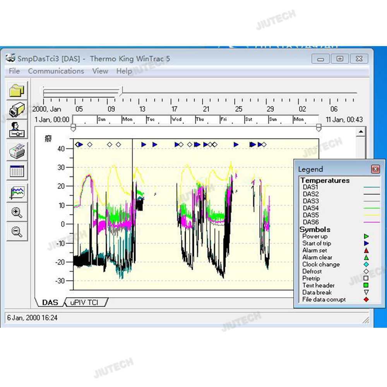Click the Tue day segment on the time bar
This screenshot has height=387, width=387.
point(158,120)
